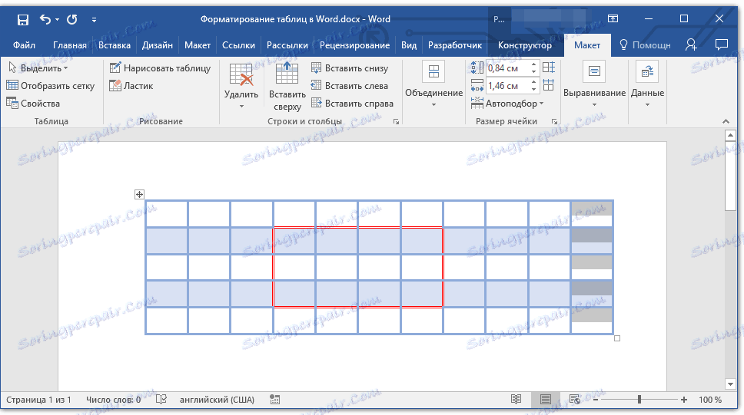Click Вставить сверху button
744x415 pixels.
pos(287,86)
